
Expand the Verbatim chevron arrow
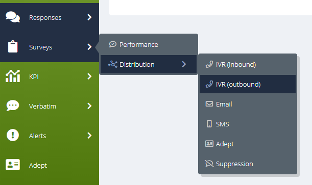pyautogui.click(x=89, y=106)
